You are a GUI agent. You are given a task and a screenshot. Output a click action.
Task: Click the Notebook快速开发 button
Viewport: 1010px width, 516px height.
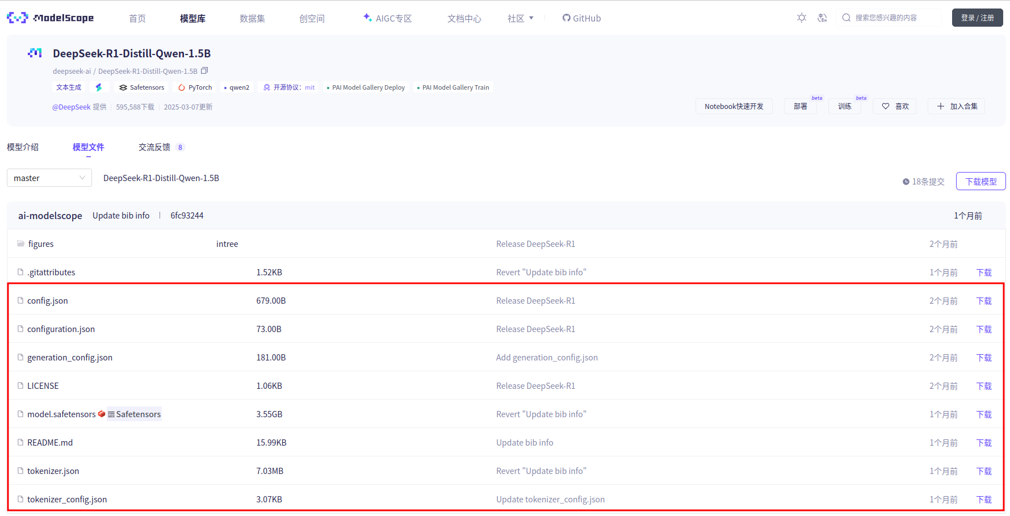tap(734, 106)
